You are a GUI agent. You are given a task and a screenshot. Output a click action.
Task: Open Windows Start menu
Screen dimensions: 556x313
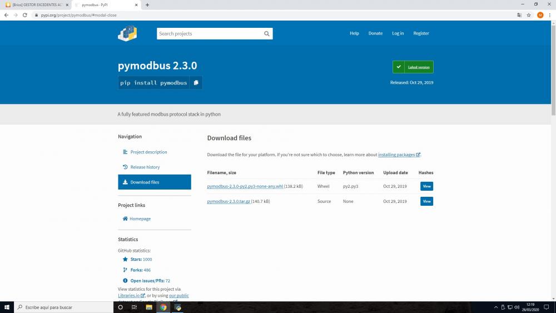click(7, 307)
